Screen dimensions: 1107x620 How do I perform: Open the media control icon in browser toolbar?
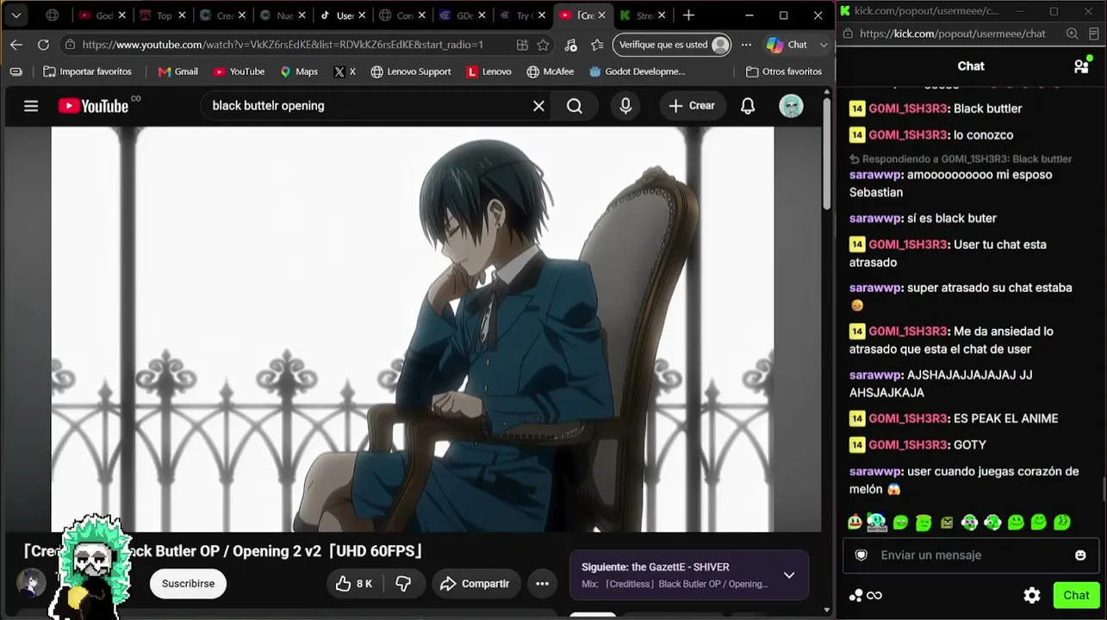[x=570, y=45]
